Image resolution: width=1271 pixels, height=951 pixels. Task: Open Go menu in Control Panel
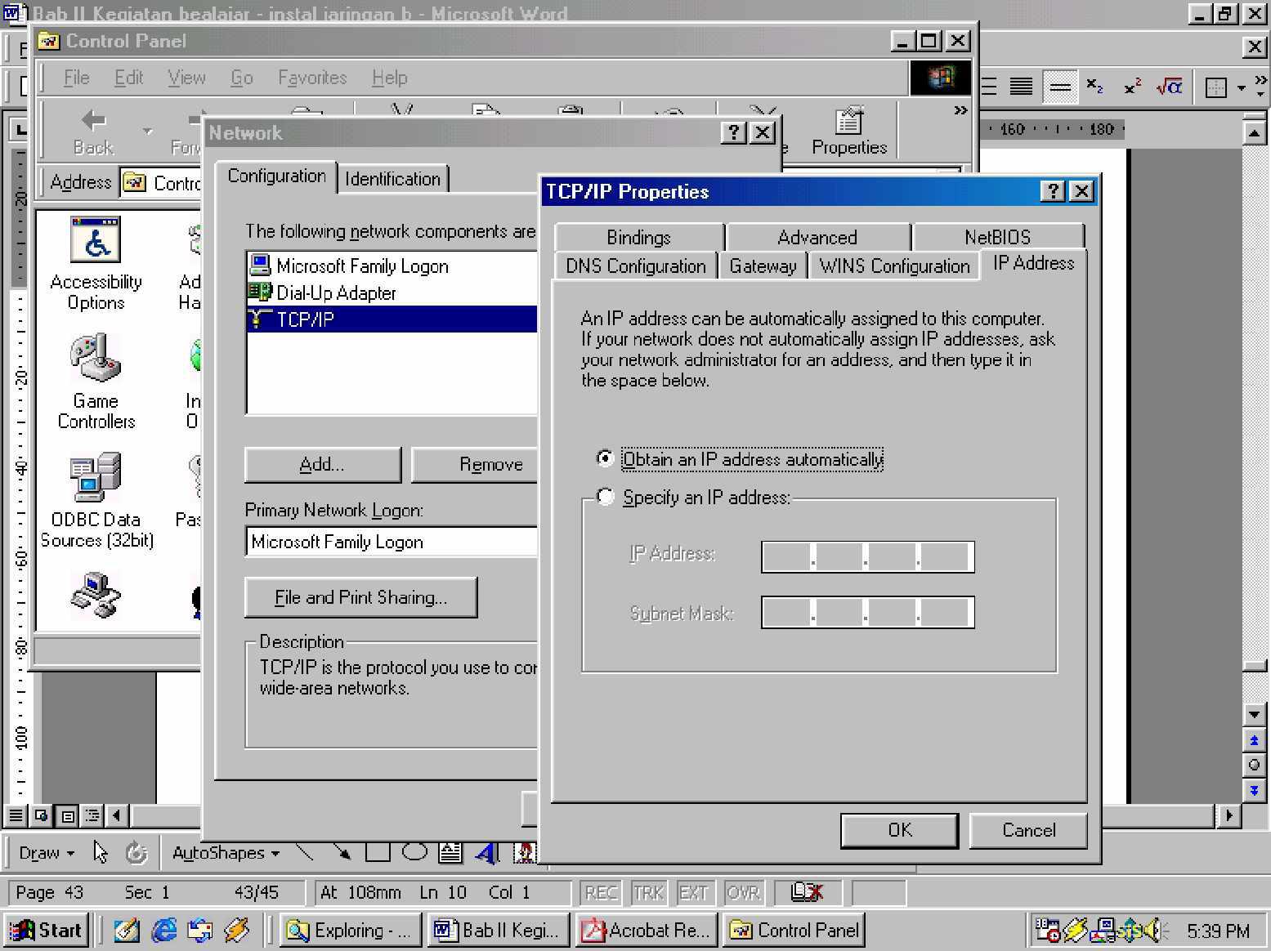[242, 78]
